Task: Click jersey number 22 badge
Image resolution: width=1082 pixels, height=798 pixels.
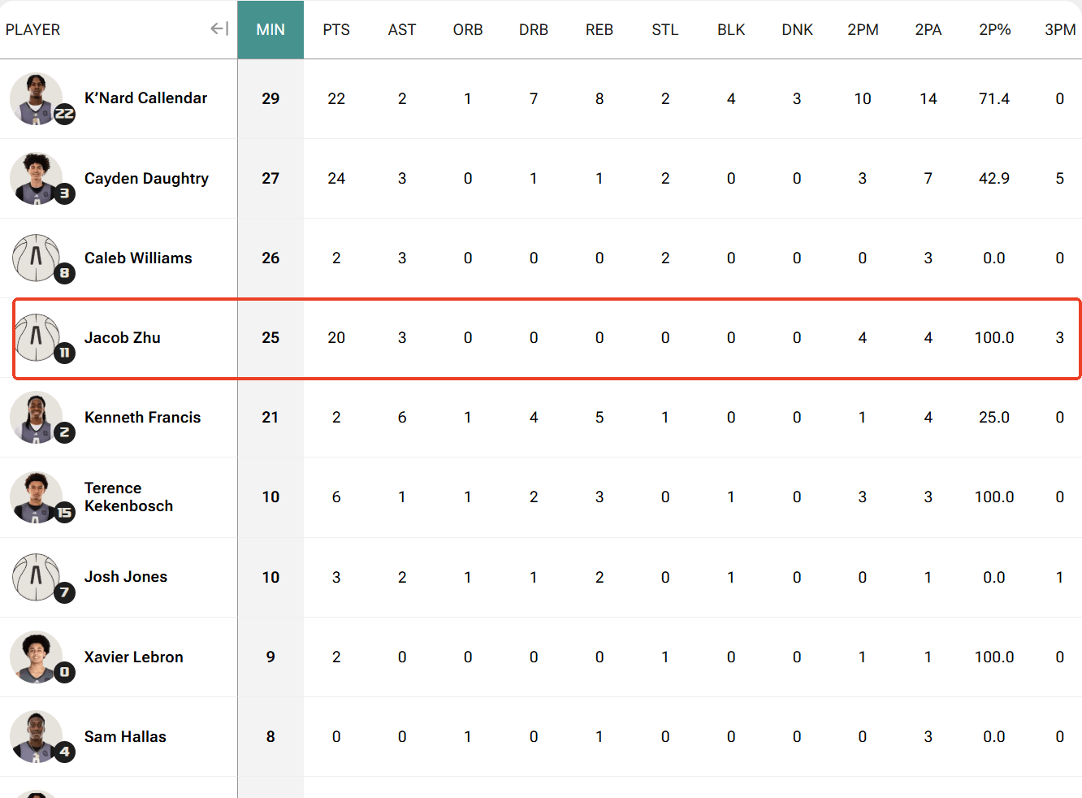Action: [64, 114]
